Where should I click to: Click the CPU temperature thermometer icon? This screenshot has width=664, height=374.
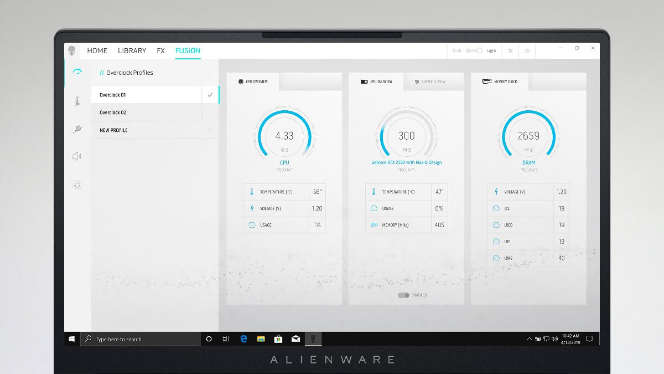[252, 192]
